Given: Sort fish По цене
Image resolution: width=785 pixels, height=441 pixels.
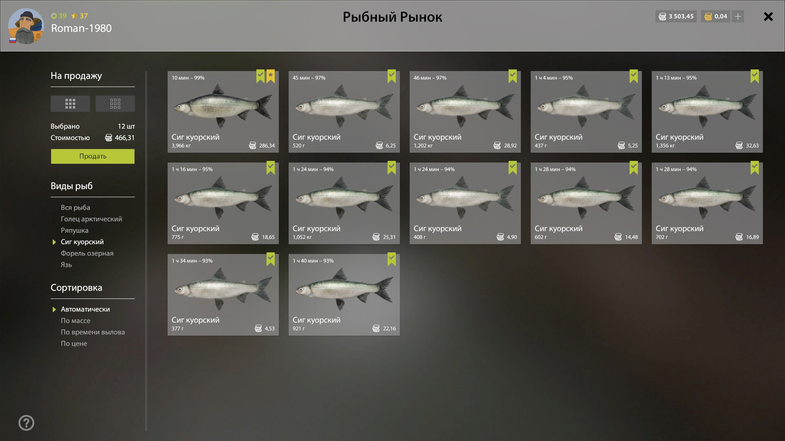Looking at the screenshot, I should tap(74, 343).
